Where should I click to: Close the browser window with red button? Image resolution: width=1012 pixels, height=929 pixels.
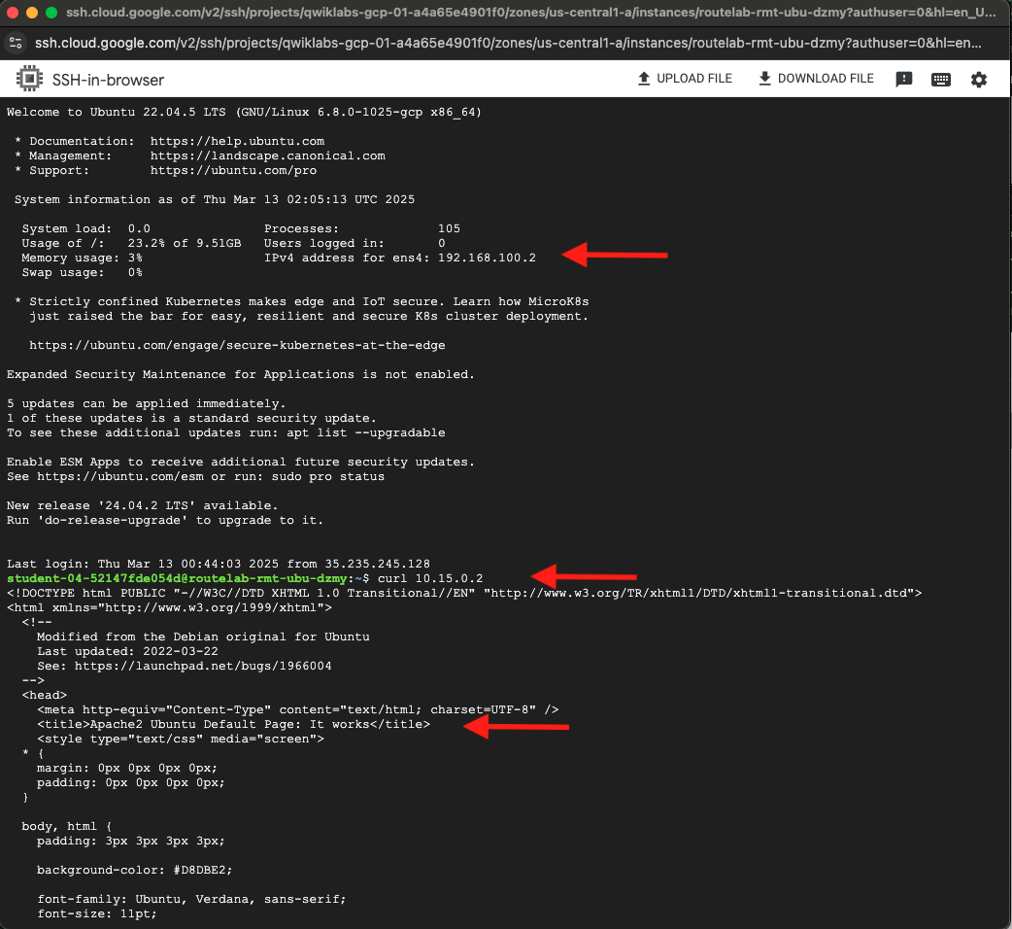pos(13,13)
